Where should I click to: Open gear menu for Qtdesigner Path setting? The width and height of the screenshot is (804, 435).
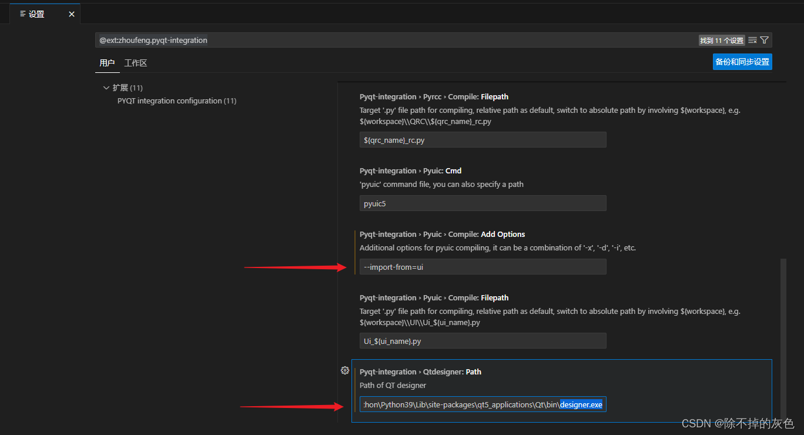(345, 370)
